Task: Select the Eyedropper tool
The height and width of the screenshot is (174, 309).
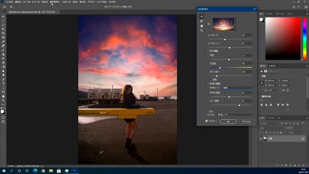Action: coord(3,42)
